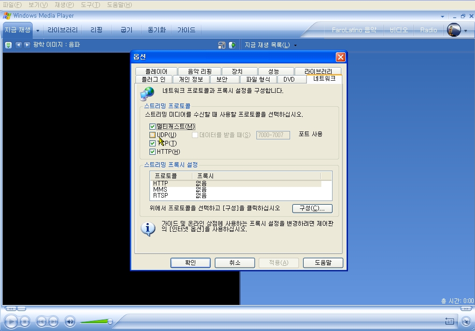Click the full-screen view icon

[222, 45]
